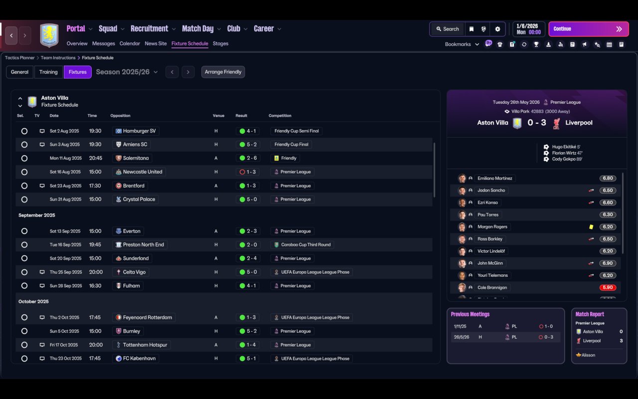Open the Club dropdown menu
The image size is (638, 399).
point(237,29)
